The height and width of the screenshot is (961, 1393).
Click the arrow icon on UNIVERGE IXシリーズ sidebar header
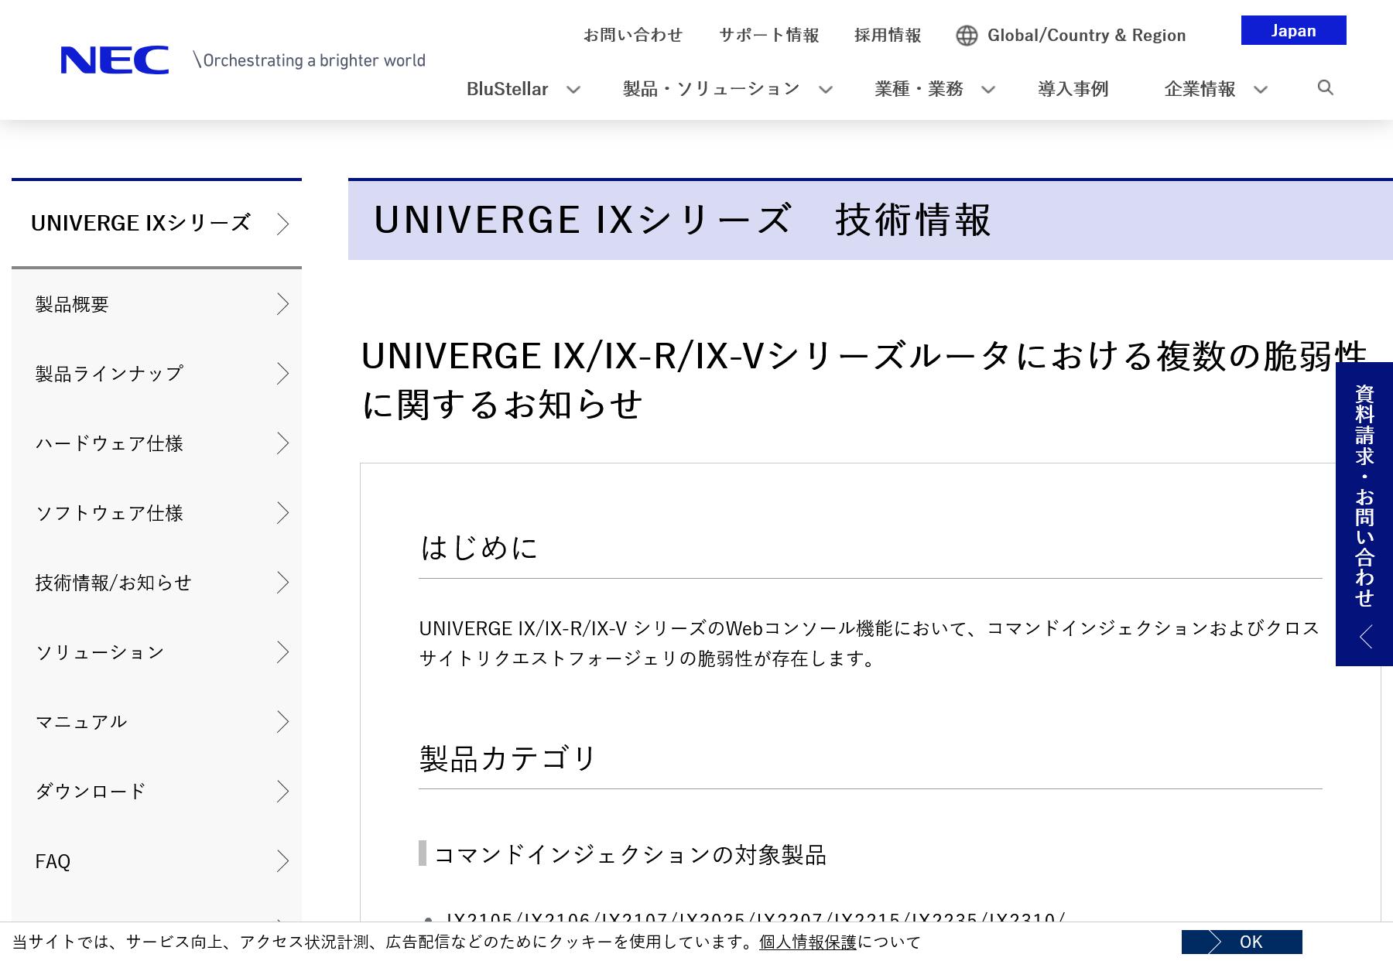[282, 224]
